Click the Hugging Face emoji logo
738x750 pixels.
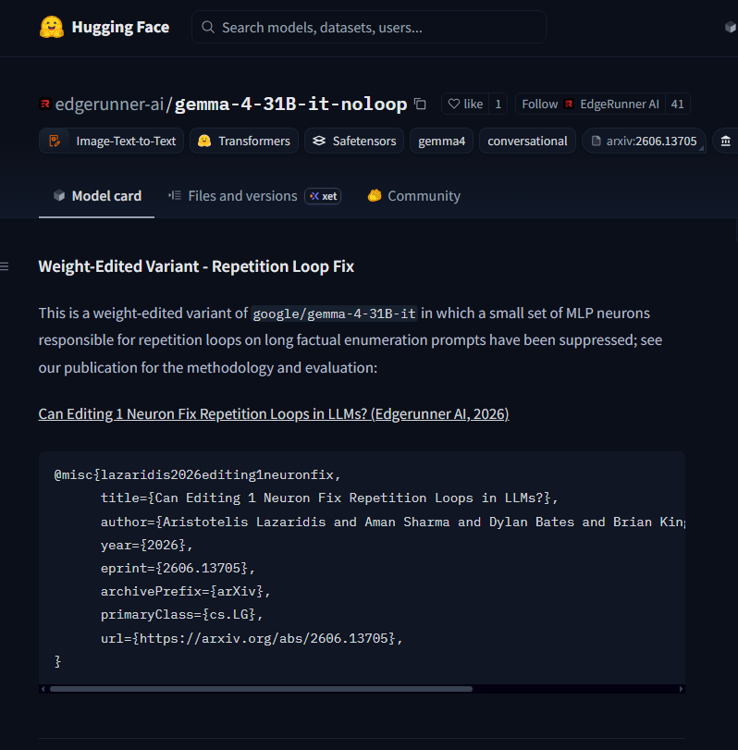52,27
